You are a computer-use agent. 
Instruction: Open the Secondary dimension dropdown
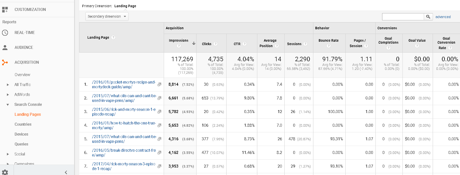coord(107,16)
